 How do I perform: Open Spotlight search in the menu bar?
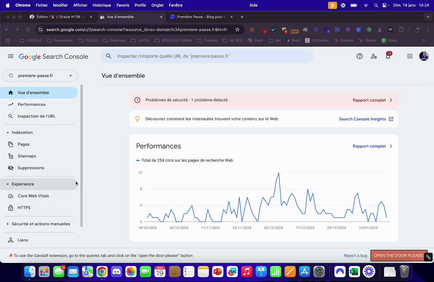(x=376, y=5)
